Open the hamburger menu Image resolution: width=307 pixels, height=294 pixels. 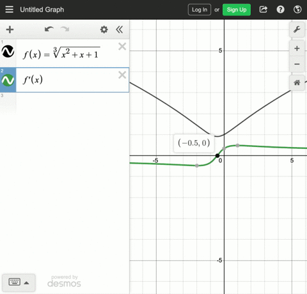(x=9, y=10)
